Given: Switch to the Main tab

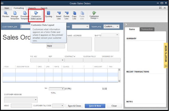Looking at the screenshot, I should pos(7,8).
